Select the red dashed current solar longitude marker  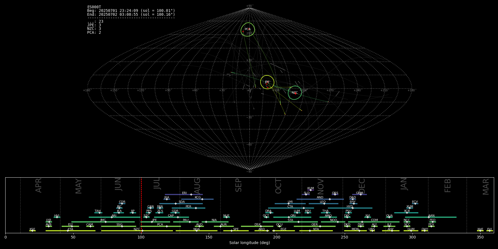(141, 205)
